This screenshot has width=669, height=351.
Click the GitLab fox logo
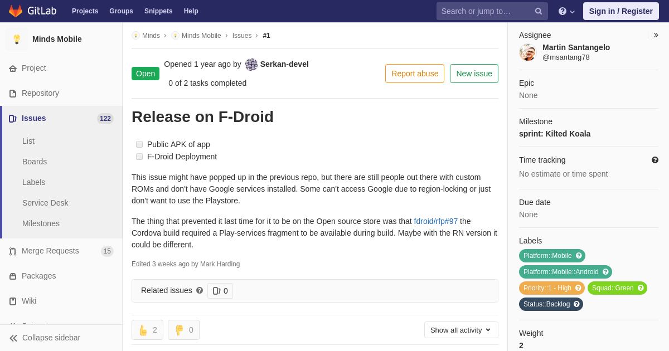(x=16, y=11)
